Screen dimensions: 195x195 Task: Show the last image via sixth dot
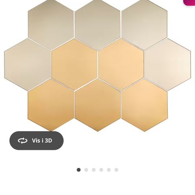[116, 170]
